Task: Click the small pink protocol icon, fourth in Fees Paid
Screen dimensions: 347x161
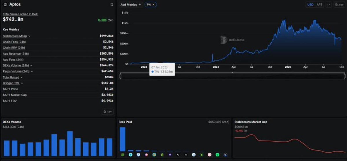Action: click(x=146, y=155)
